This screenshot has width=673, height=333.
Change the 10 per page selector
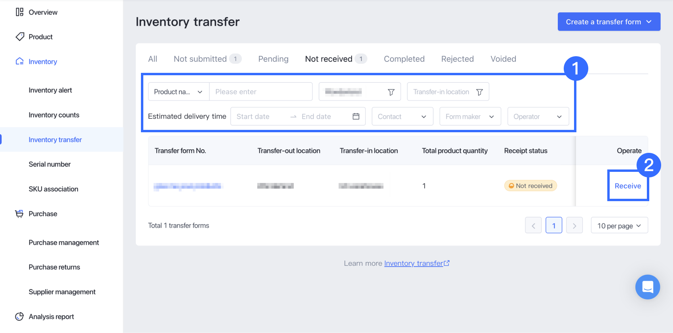coord(619,226)
